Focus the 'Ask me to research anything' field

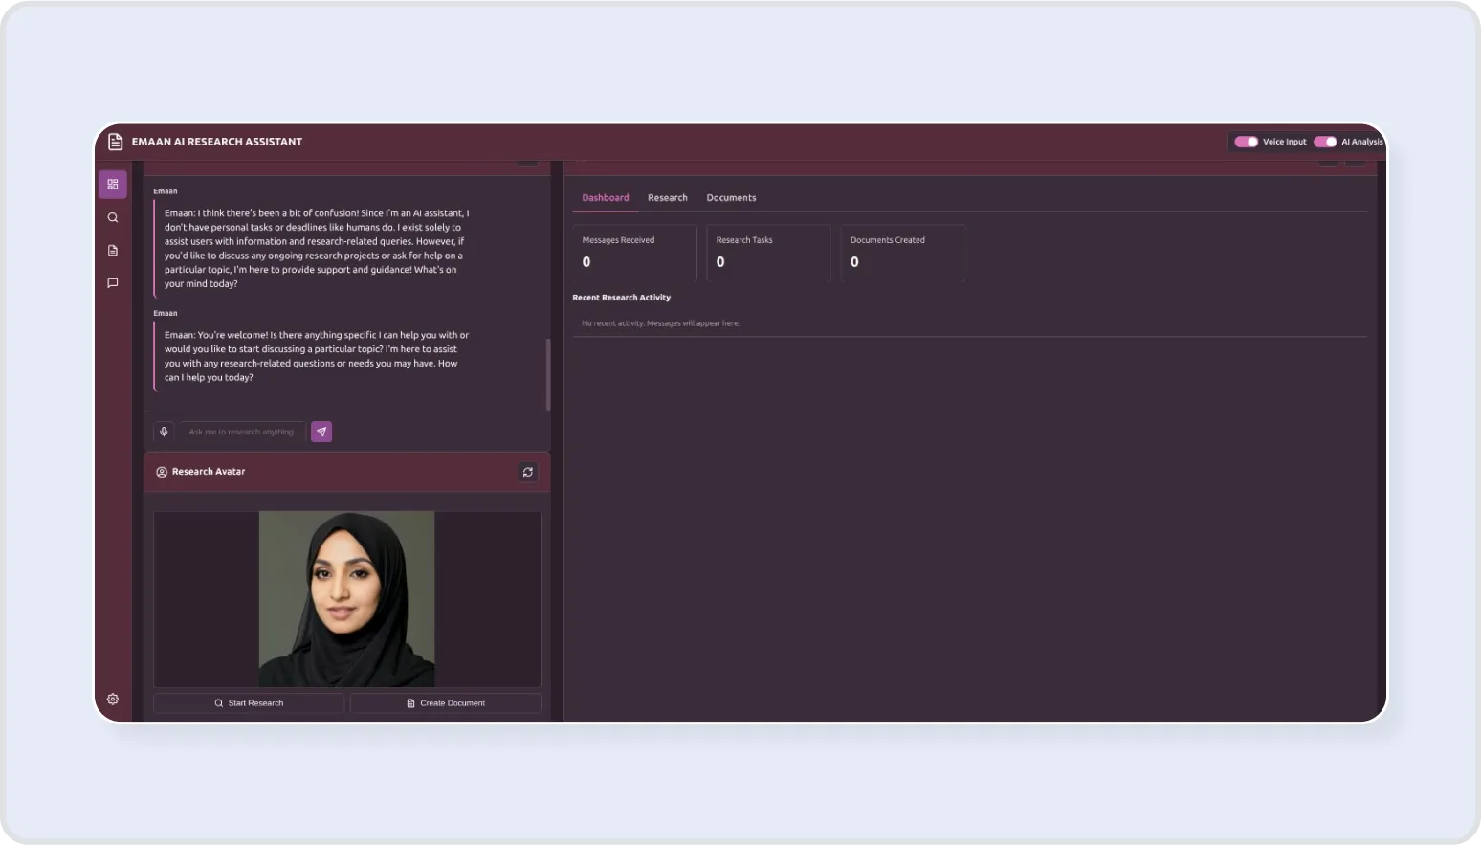pos(243,432)
